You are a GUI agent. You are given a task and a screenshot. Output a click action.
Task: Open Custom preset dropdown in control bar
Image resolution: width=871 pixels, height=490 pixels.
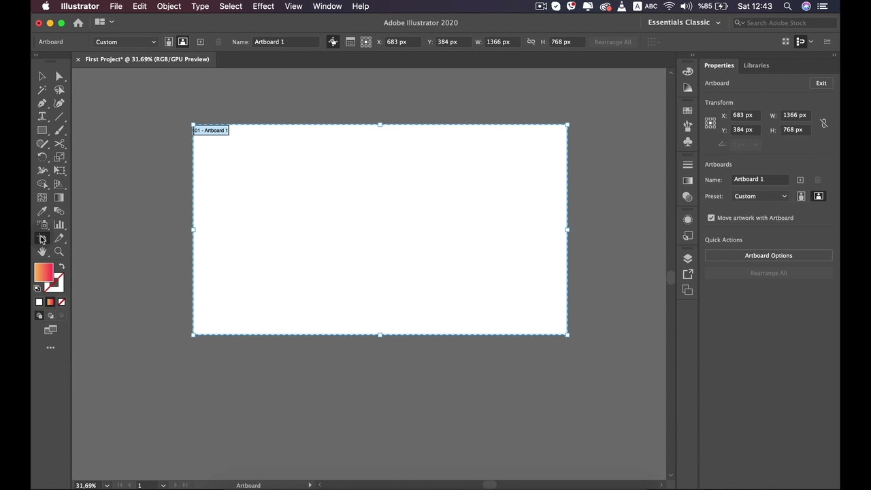pyautogui.click(x=125, y=42)
